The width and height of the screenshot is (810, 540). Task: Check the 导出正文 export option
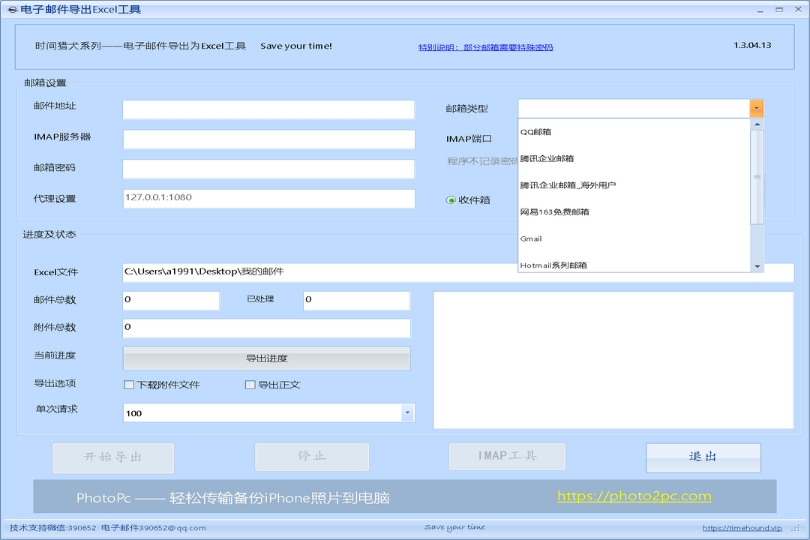[x=250, y=385]
